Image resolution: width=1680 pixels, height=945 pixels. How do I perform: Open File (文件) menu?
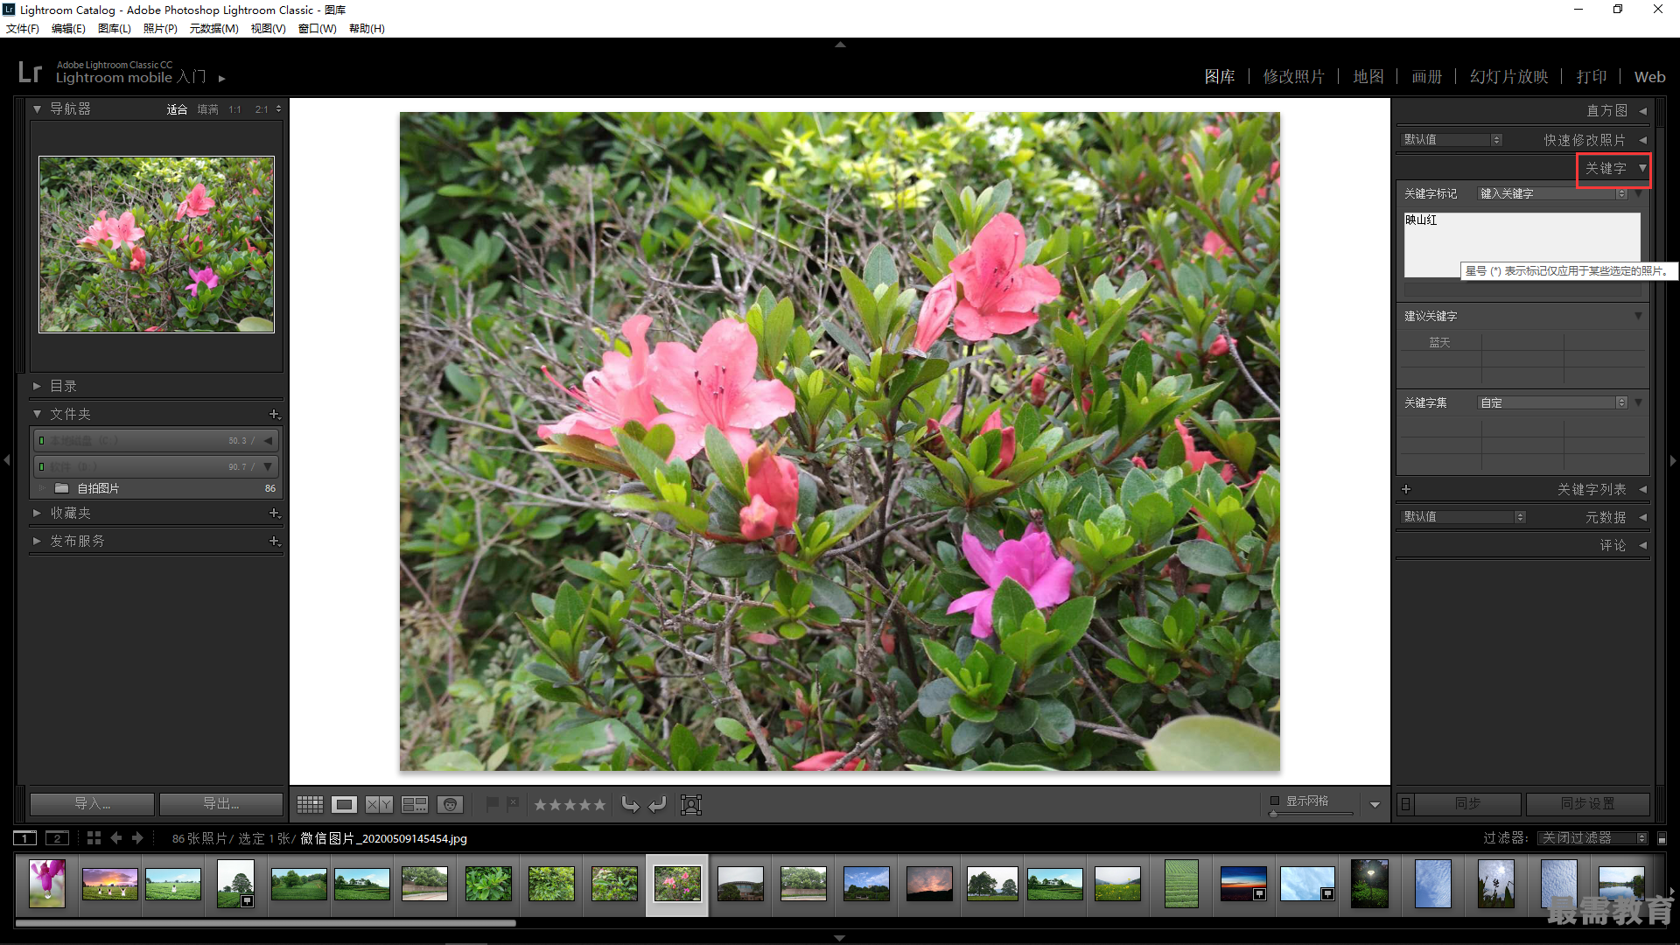click(x=23, y=29)
